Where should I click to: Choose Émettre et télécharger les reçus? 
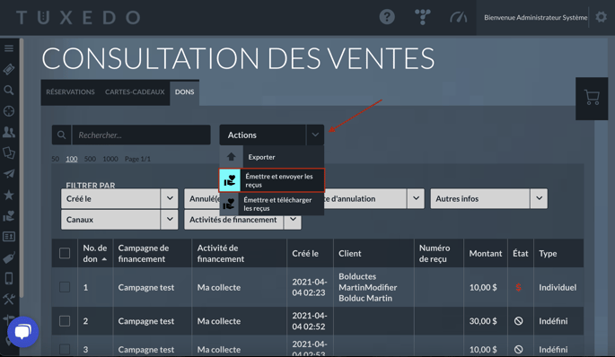pyautogui.click(x=271, y=205)
